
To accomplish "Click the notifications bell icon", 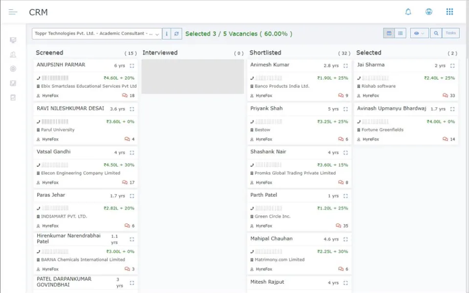I will coord(408,12).
